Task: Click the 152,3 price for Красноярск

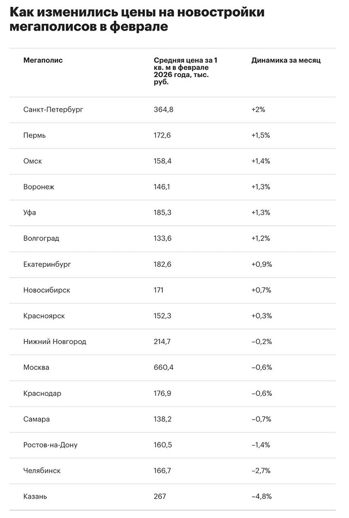Action: [x=163, y=315]
